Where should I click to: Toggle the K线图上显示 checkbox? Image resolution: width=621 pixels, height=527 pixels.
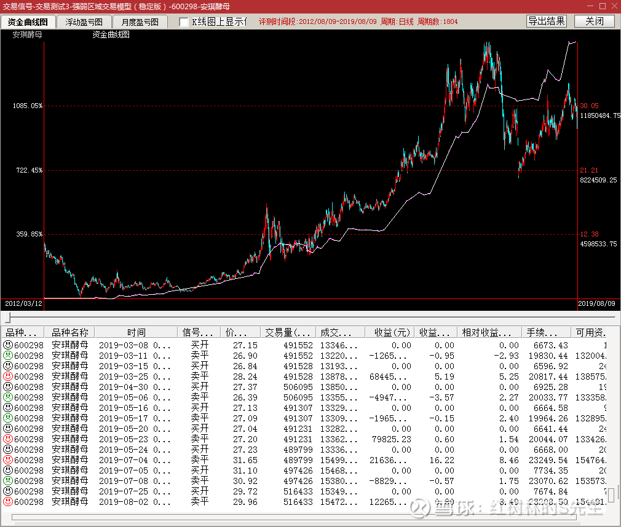point(184,22)
